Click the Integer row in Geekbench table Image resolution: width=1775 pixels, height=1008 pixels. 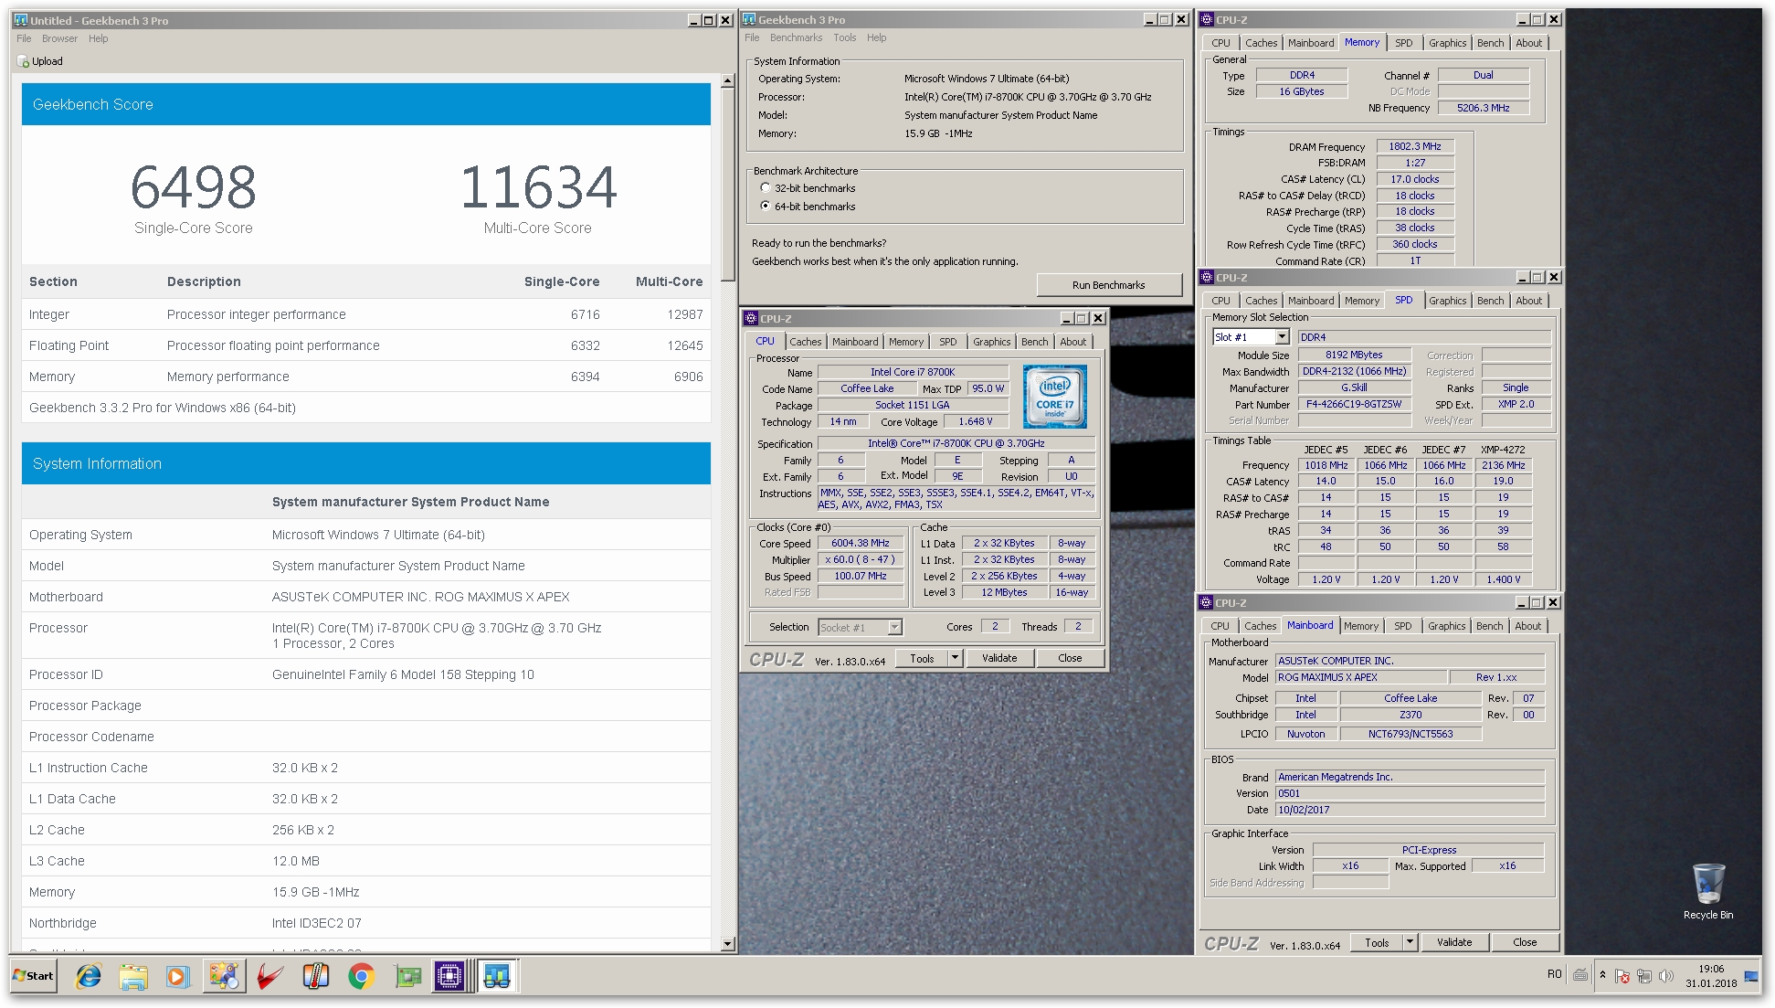coord(365,314)
